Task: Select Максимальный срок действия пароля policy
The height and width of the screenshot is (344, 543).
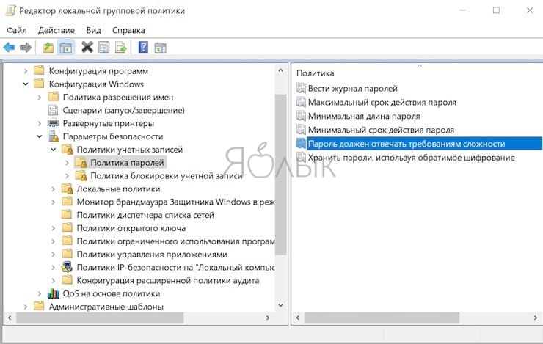Action: coord(382,102)
